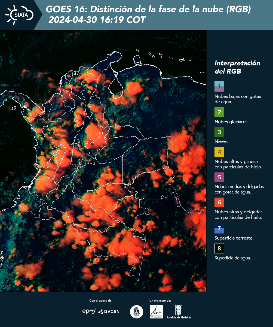This screenshot has width=273, height=327.
Task: Click the heading 'Interpretación del RGB'
Action: pyautogui.click(x=237, y=67)
